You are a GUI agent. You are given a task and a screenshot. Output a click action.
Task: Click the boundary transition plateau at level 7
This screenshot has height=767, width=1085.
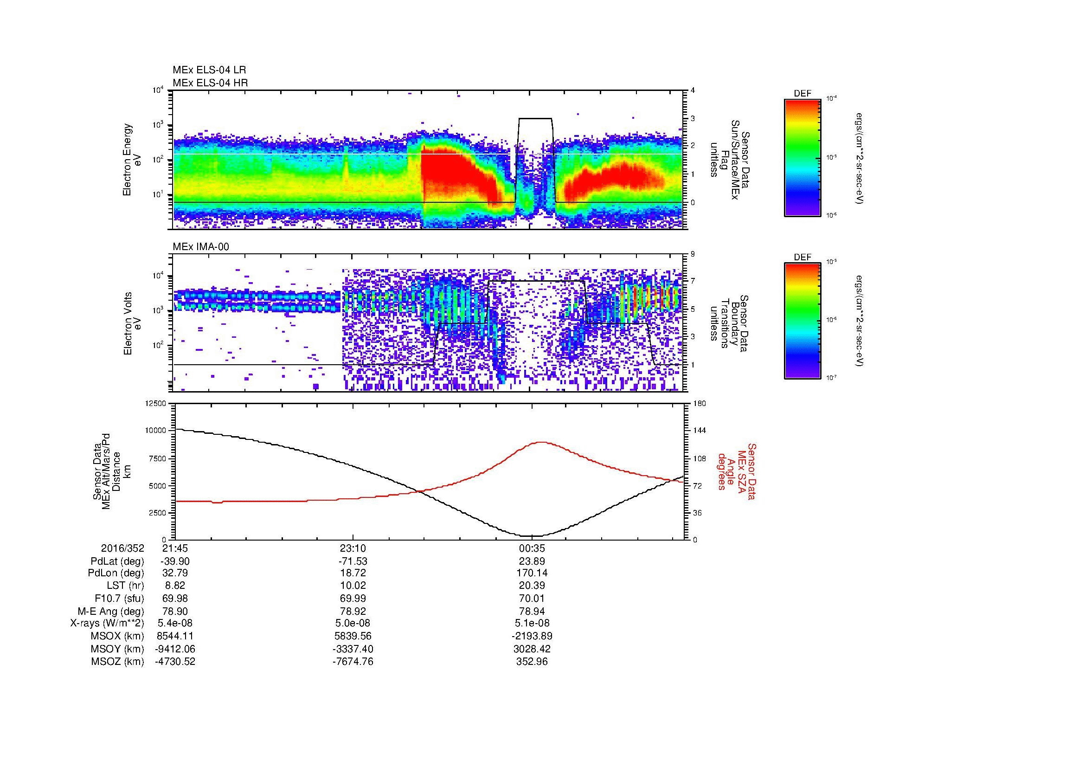[536, 281]
